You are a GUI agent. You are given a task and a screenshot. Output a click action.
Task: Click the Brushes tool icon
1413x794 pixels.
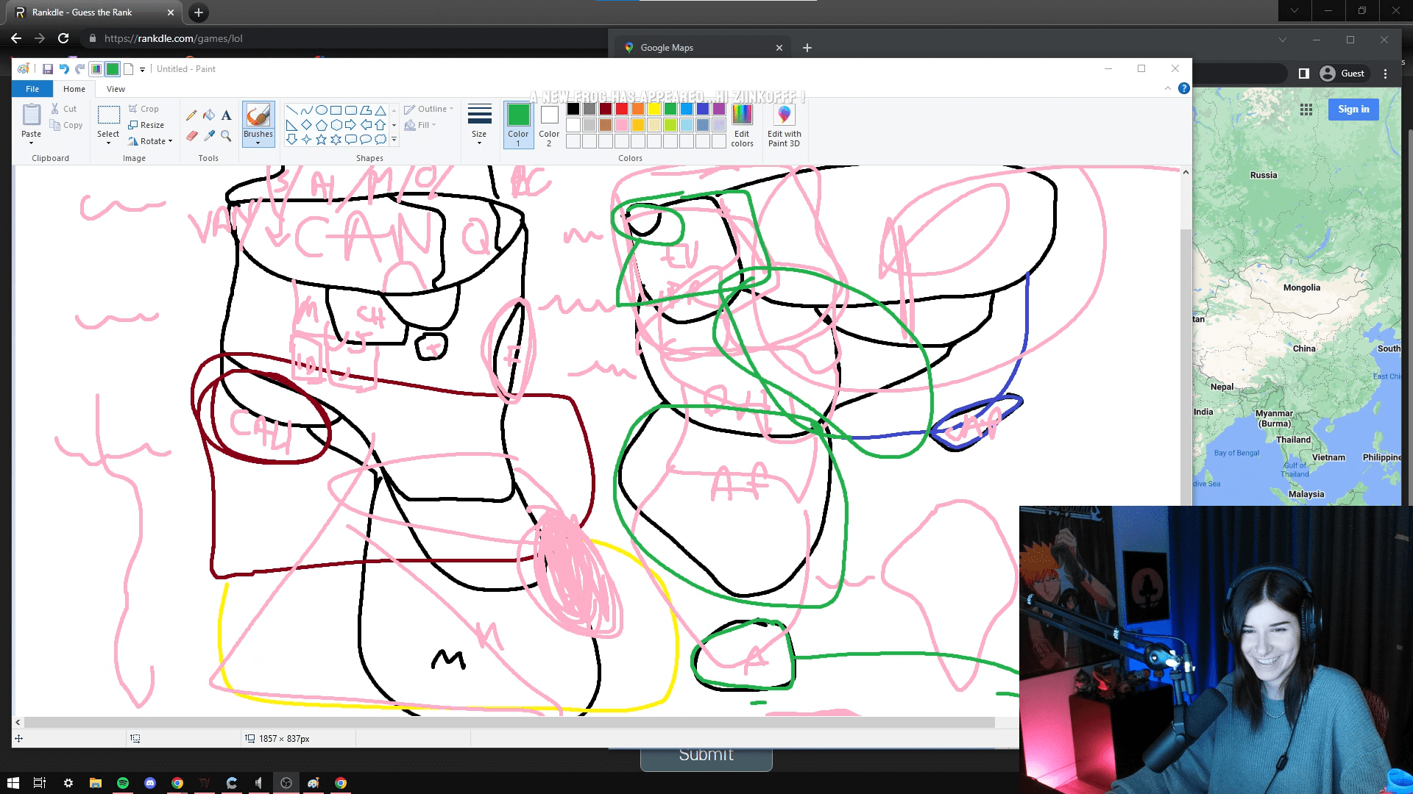click(x=258, y=115)
